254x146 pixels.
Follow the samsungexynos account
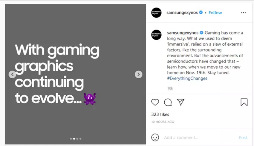tap(215, 13)
